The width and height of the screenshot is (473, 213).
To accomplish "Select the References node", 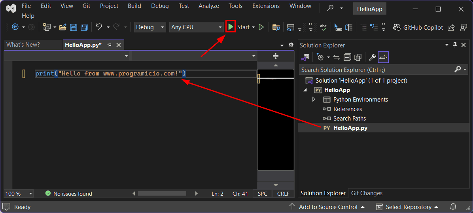I will (348, 109).
